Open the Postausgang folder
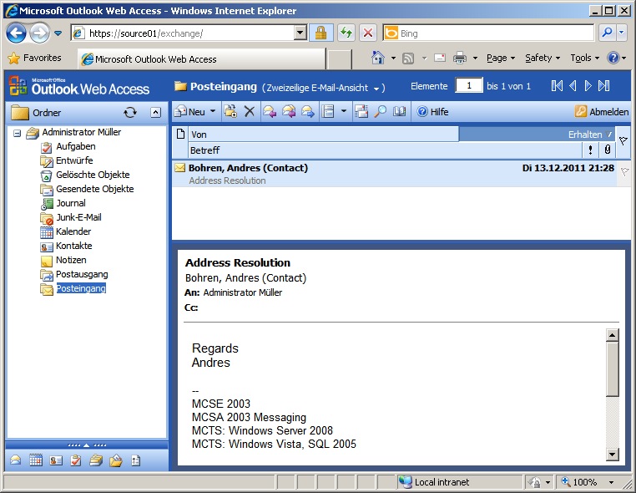 [x=82, y=275]
